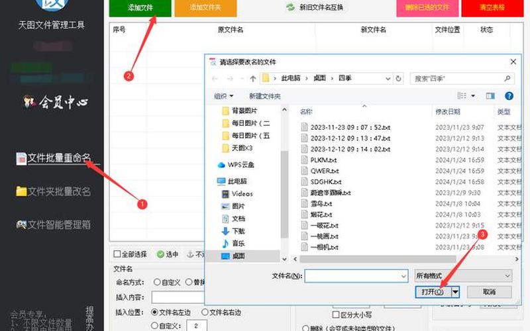Viewport: 530px width, 331px height.
Task: Select 背景图片 folder in tree
Action: pos(240,111)
